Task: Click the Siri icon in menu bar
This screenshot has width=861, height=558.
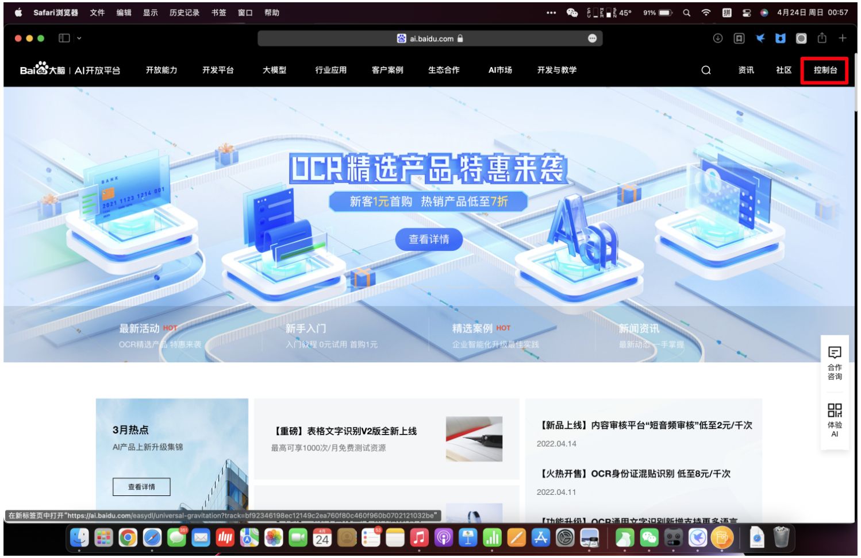Action: [x=764, y=12]
